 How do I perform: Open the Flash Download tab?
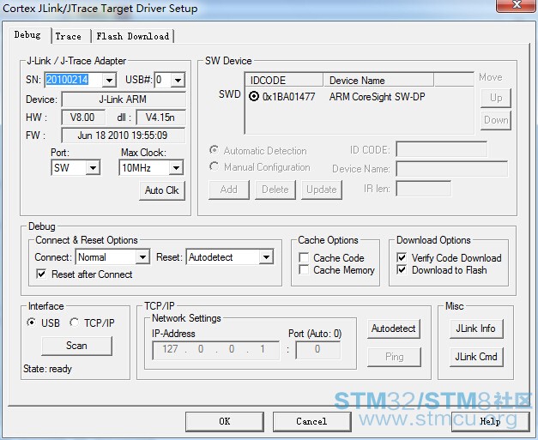pos(133,36)
